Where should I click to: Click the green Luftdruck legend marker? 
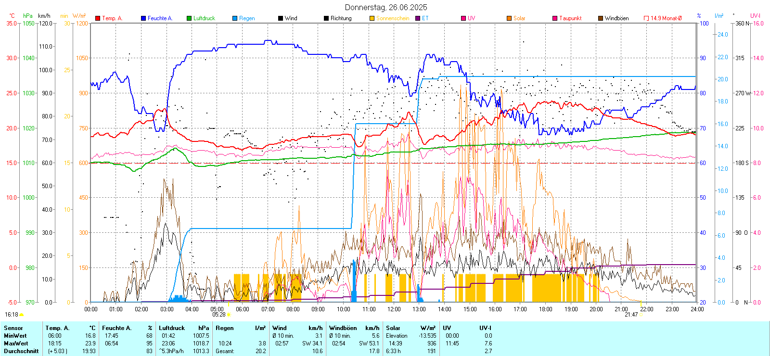(189, 18)
